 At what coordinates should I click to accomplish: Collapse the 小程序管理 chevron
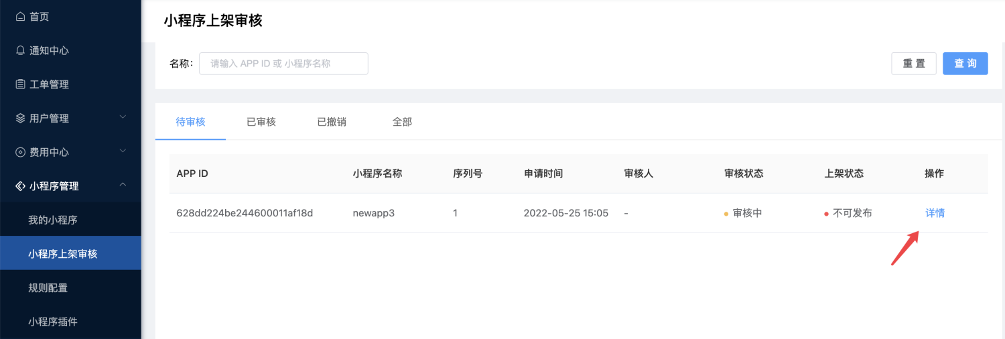[x=123, y=185]
